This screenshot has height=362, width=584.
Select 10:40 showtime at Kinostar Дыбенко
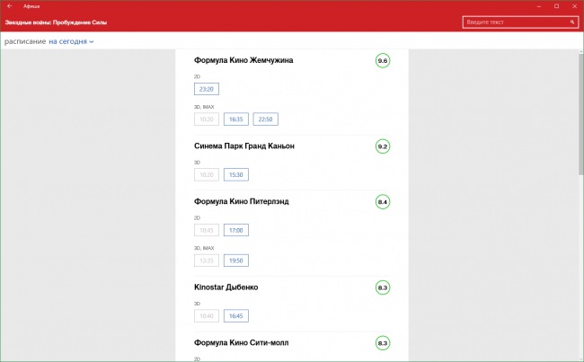click(207, 316)
